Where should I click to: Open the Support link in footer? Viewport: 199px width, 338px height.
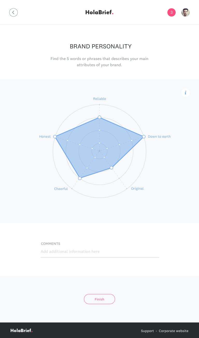(147, 331)
